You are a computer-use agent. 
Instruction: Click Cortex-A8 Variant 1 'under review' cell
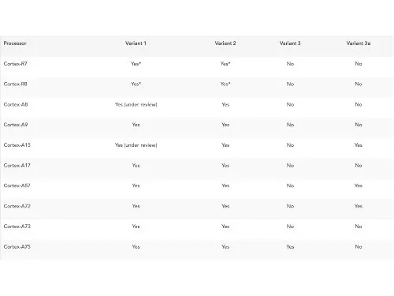click(136, 104)
